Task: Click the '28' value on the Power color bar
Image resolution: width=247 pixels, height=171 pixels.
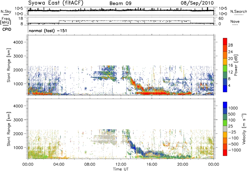Action: pyautogui.click(x=230, y=45)
